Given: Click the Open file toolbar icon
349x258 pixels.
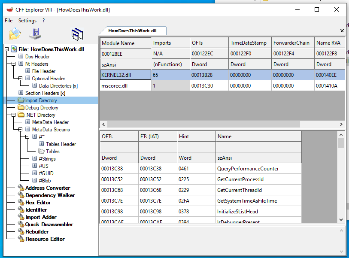Looking at the screenshot, I should pyautogui.click(x=15, y=34).
